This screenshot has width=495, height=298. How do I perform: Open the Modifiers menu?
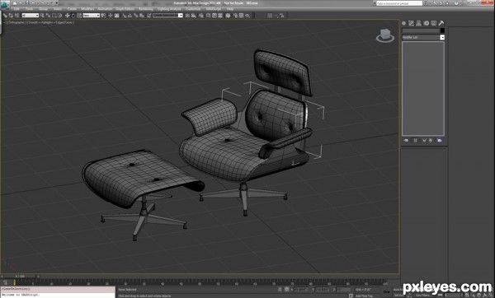pyautogui.click(x=87, y=9)
